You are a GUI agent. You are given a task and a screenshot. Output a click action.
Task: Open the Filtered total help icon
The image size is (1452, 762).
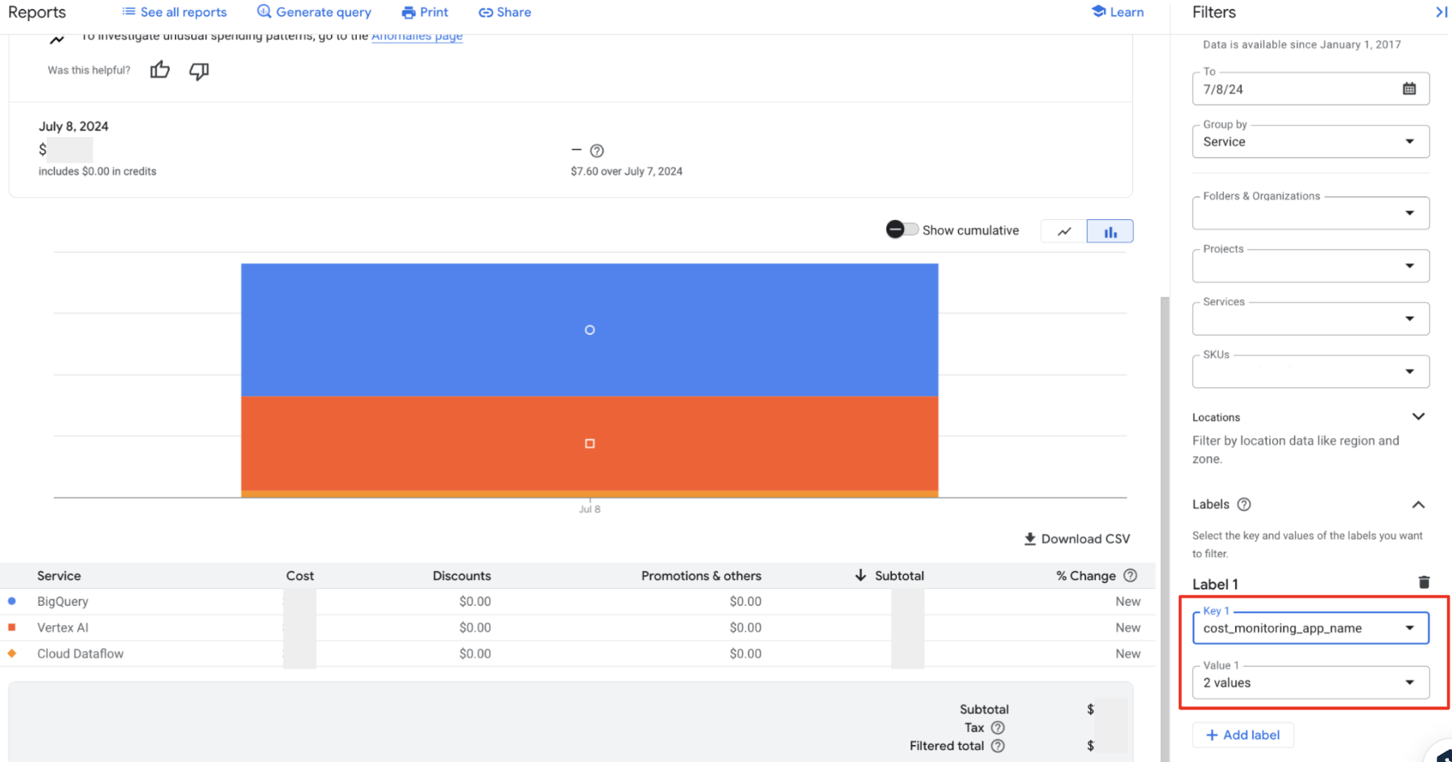(998, 746)
